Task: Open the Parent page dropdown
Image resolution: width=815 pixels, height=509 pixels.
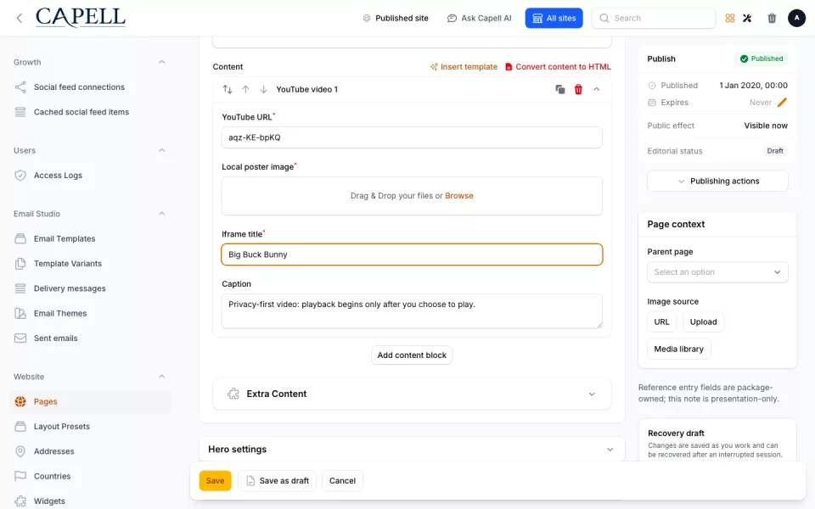Action: [717, 272]
